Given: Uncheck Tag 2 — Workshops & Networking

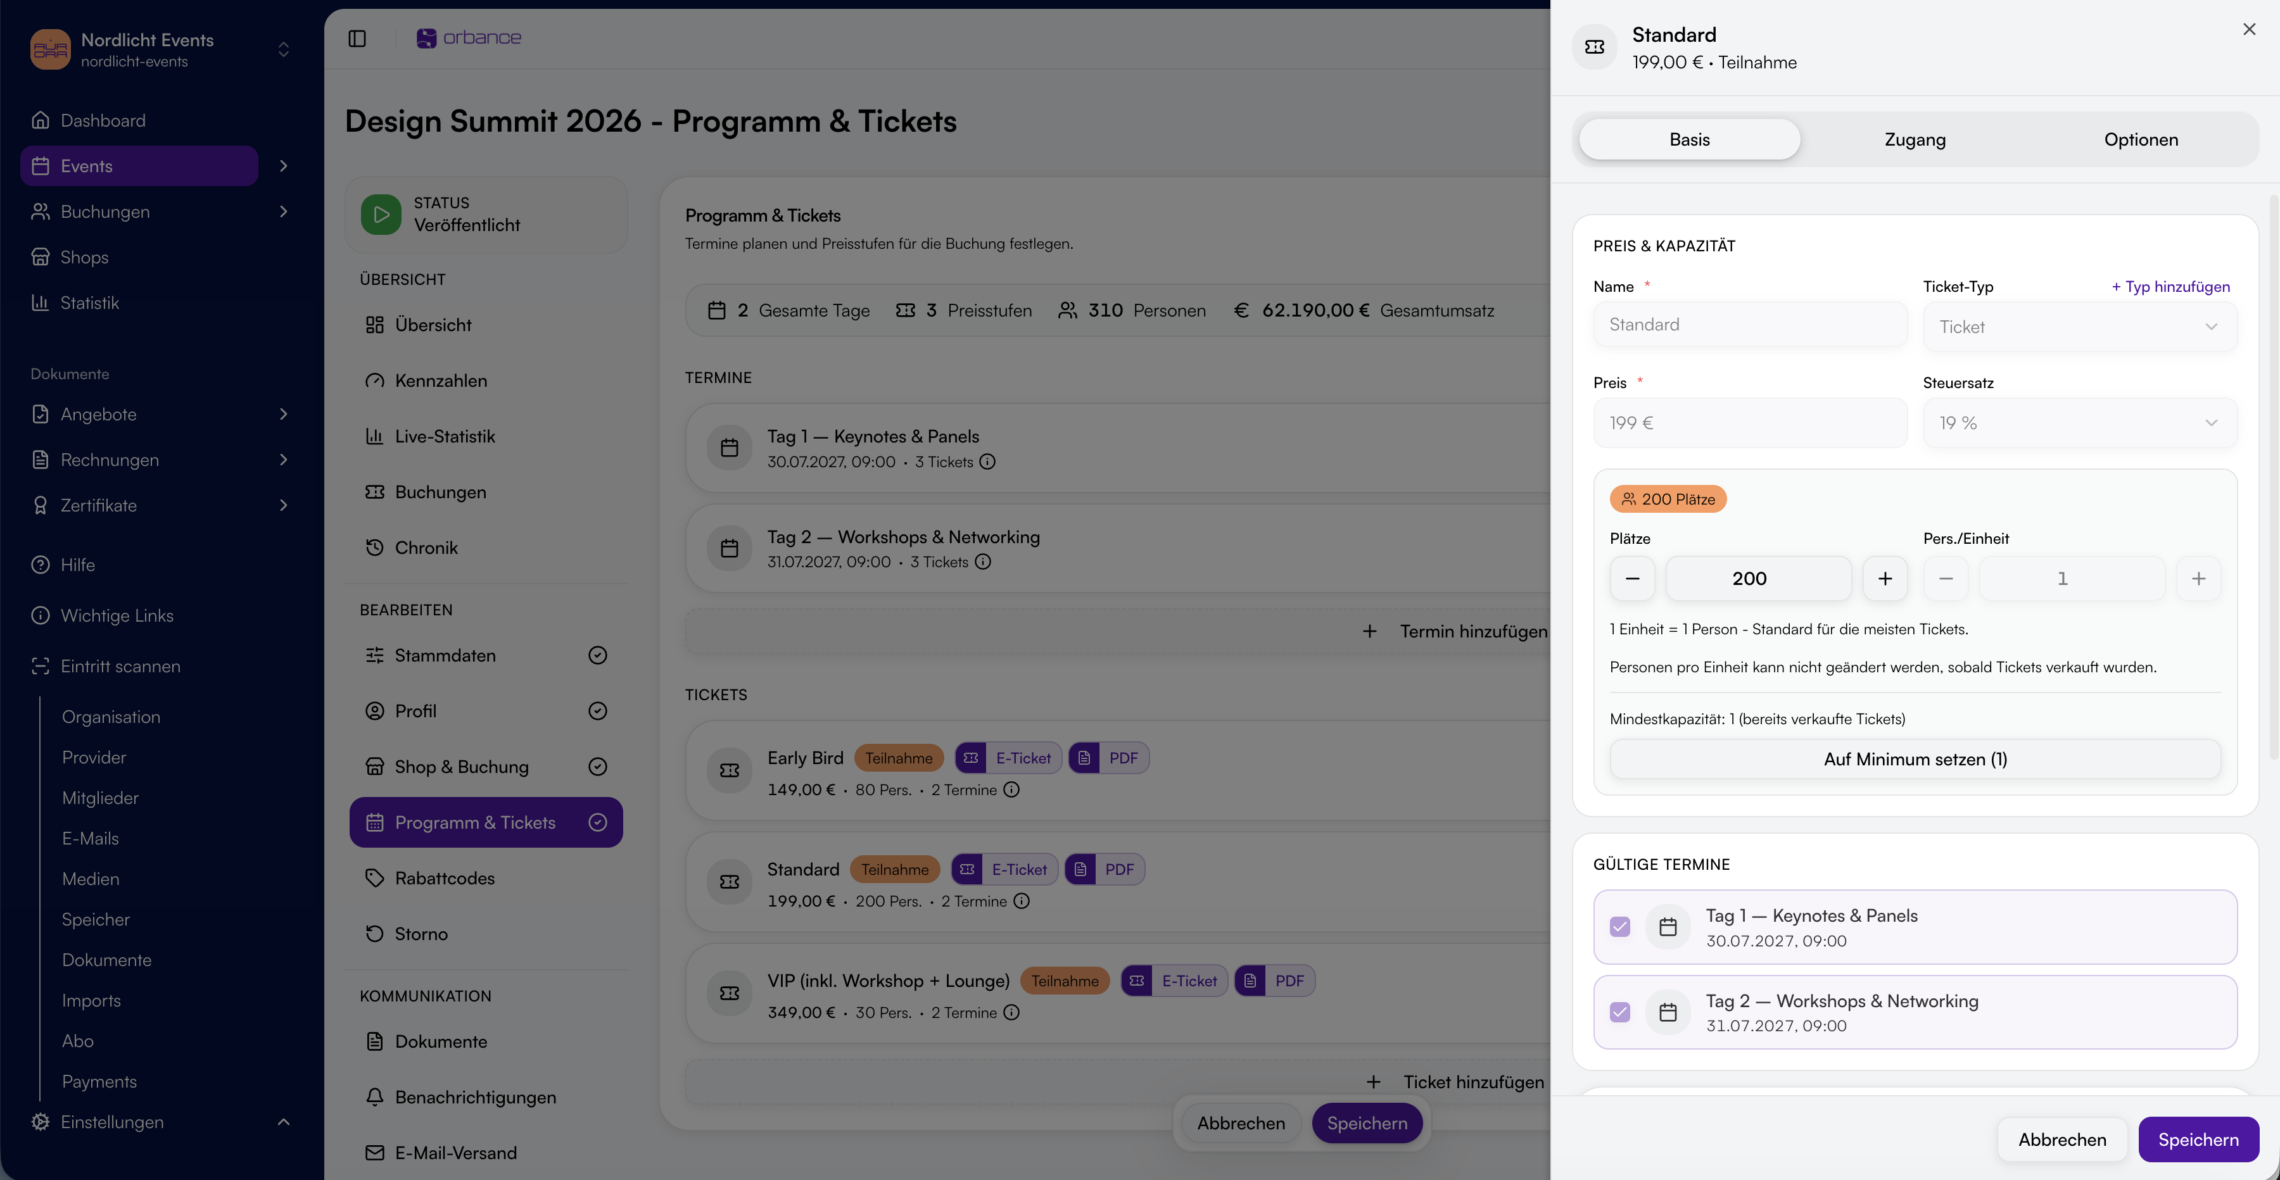Looking at the screenshot, I should pos(1619,1012).
